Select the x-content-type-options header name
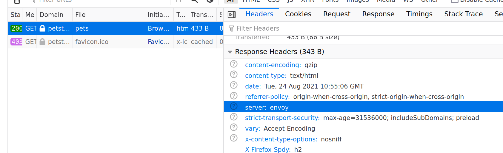The image size is (503, 153). click(x=281, y=139)
